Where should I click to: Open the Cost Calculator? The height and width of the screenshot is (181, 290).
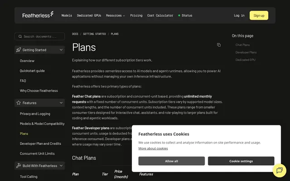coord(160,15)
